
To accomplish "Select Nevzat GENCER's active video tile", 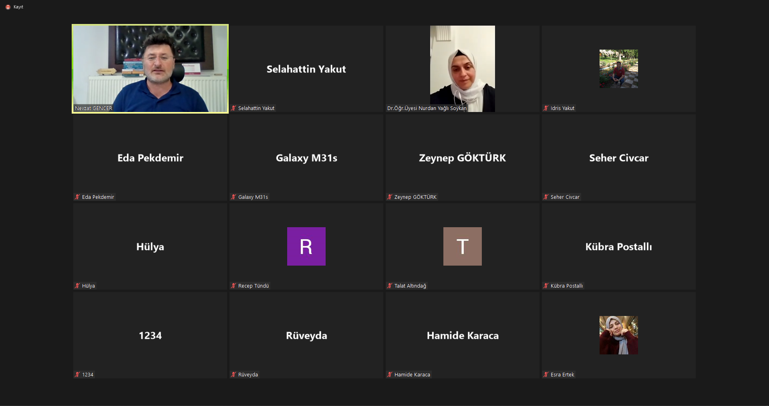I will [x=150, y=69].
